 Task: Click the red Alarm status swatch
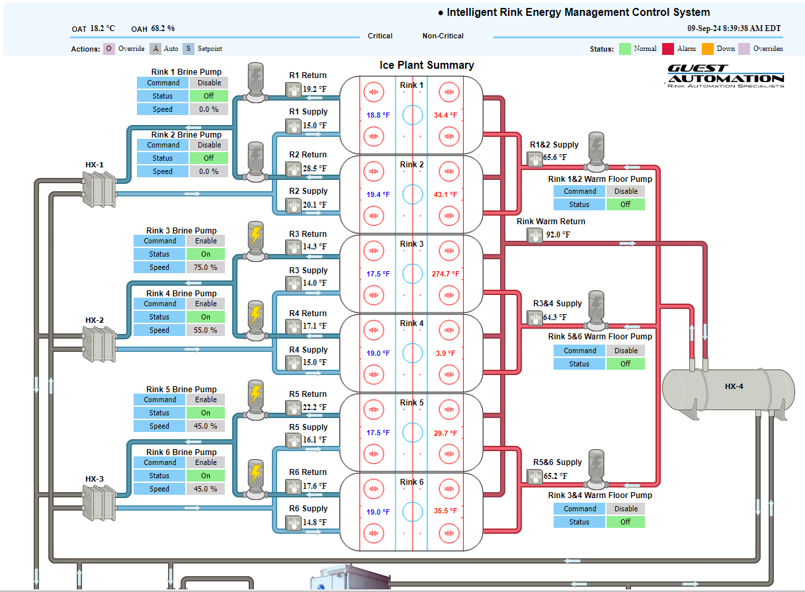(667, 48)
